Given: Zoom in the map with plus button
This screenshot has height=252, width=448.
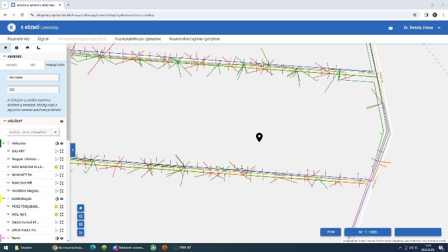Looking at the screenshot, I should pos(81,216).
